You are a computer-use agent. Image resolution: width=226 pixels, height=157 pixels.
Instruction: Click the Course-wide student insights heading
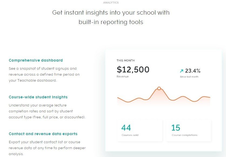click(38, 97)
